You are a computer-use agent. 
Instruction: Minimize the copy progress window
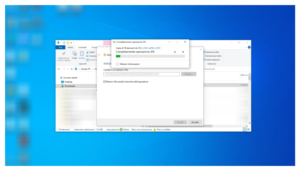(x=169, y=42)
